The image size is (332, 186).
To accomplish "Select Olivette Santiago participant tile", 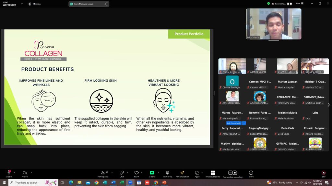I will pyautogui.click(x=232, y=82).
